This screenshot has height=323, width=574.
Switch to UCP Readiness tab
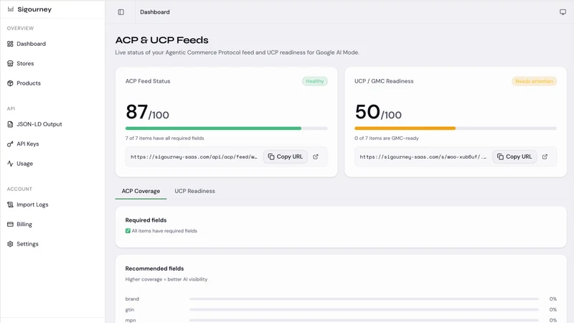(x=194, y=191)
